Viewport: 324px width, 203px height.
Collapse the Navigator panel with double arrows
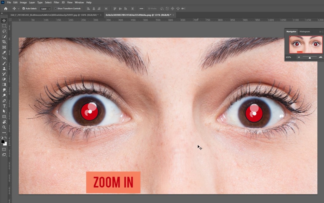[320, 32]
